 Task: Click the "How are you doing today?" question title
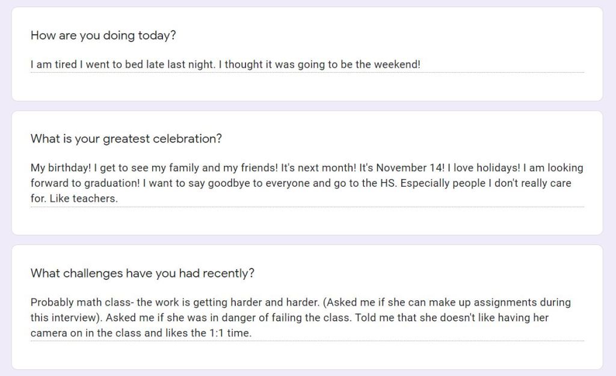(x=103, y=35)
